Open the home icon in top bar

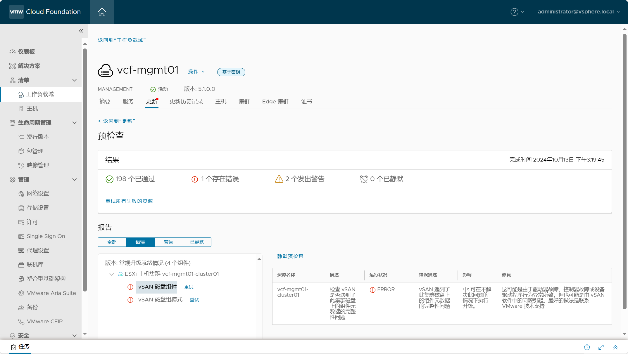point(102,12)
